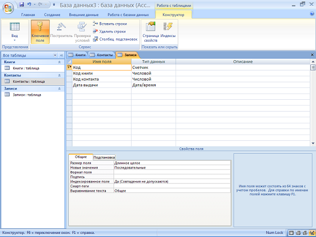Select Книги : таблица in navigation pane
Viewport: 316px width, 237px height.
(33, 68)
